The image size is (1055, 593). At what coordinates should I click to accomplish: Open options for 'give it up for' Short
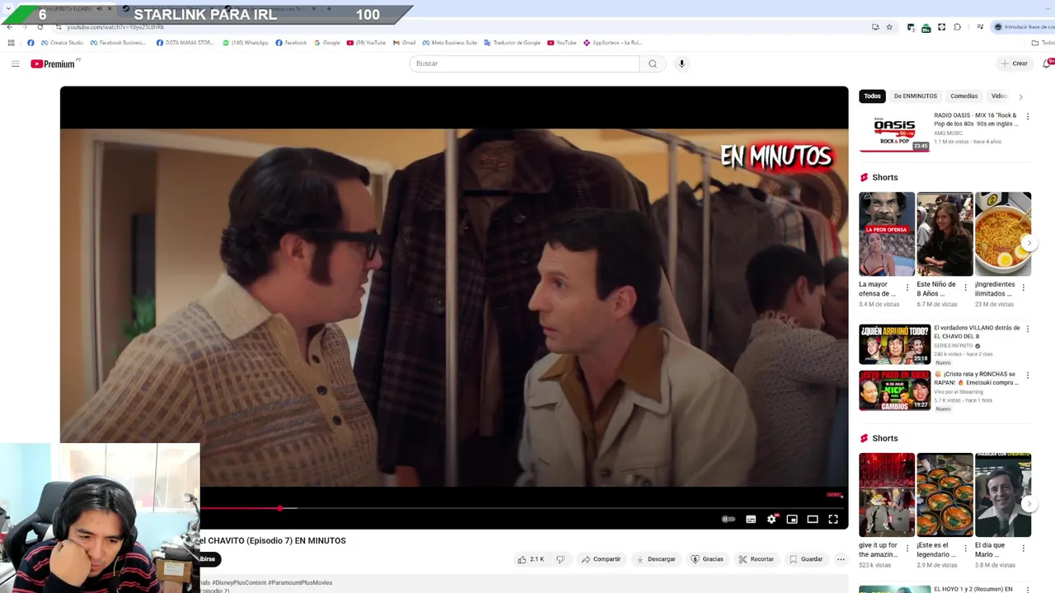pyautogui.click(x=907, y=549)
